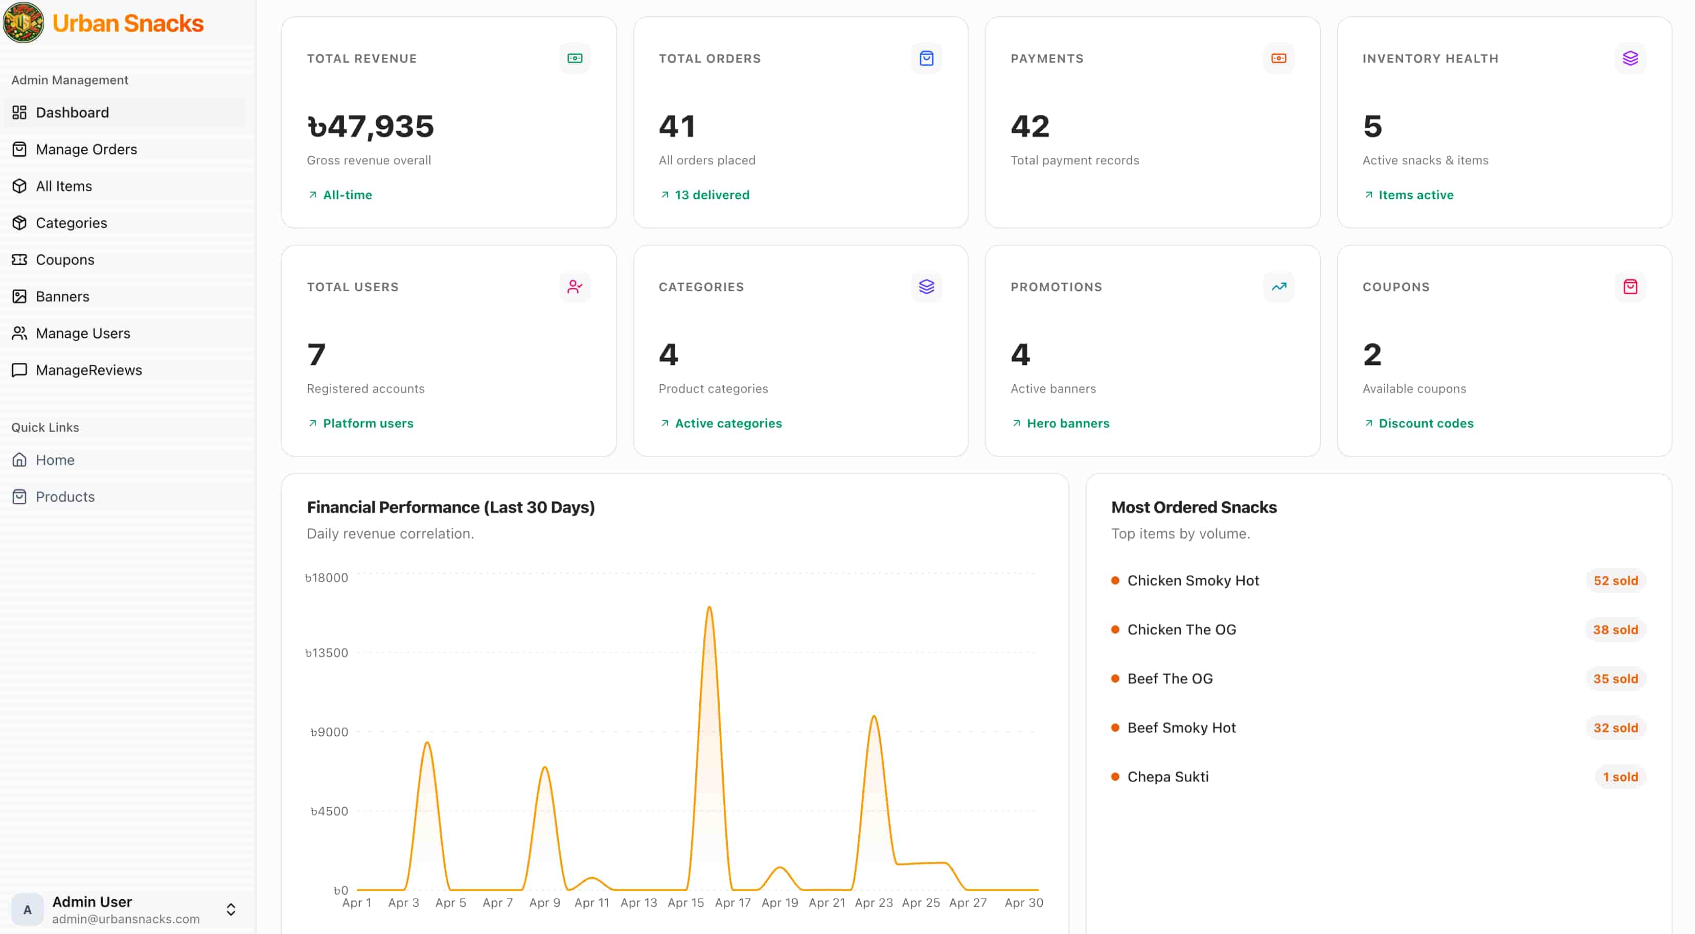Screen dimensions: 1695x934
Task: Click the Total Users person-check icon
Action: click(x=575, y=287)
